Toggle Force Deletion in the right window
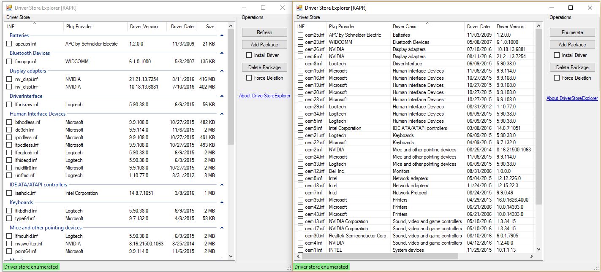 557,78
